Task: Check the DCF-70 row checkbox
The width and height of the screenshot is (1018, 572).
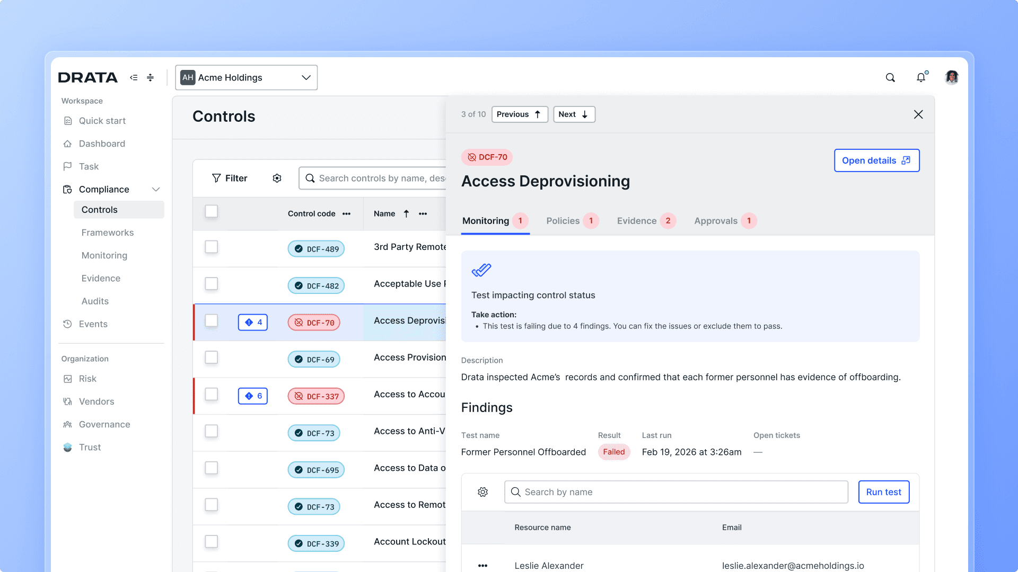Action: click(x=212, y=320)
